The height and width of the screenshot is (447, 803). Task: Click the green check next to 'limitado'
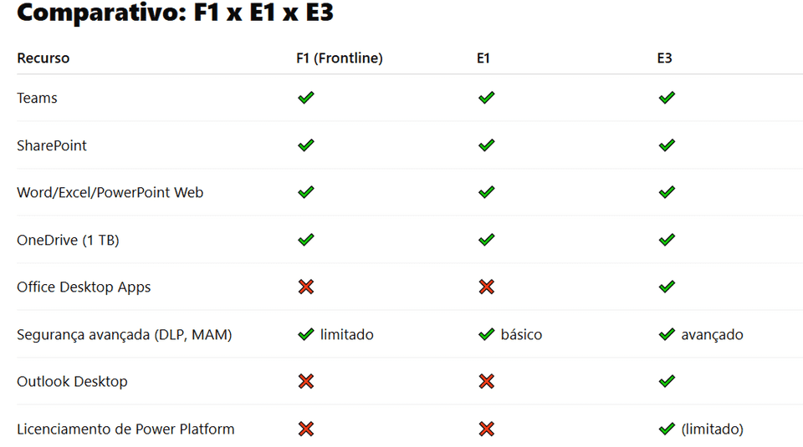306,334
